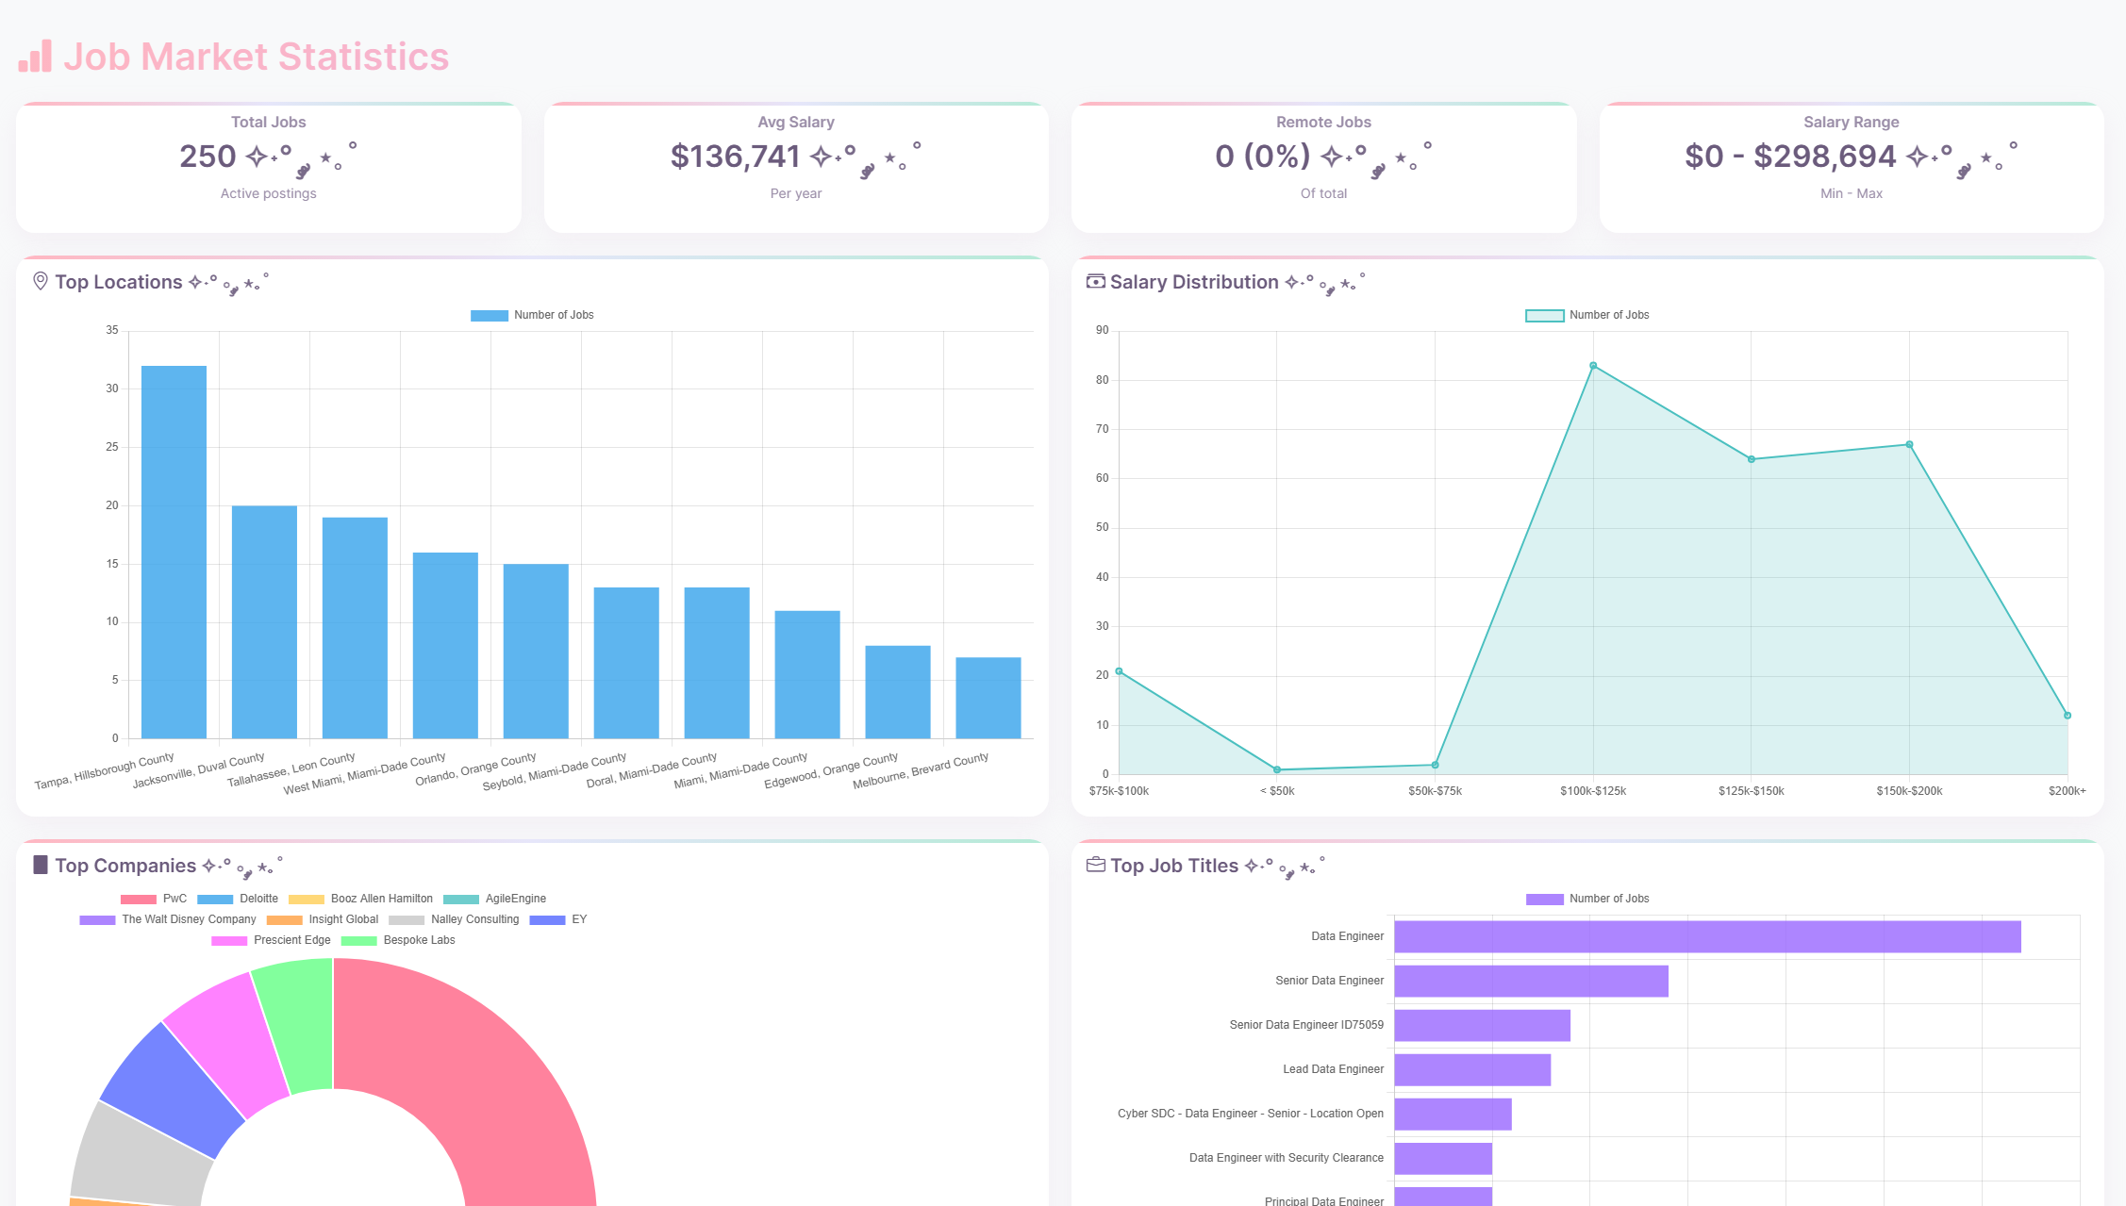Click the Data Engineer bar in Top Job Titles

(x=1707, y=936)
